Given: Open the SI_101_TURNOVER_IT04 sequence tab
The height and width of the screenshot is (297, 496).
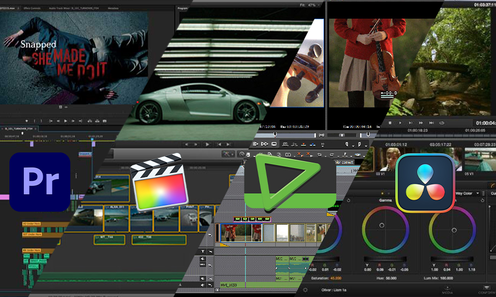Looking at the screenshot, I should pos(19,129).
